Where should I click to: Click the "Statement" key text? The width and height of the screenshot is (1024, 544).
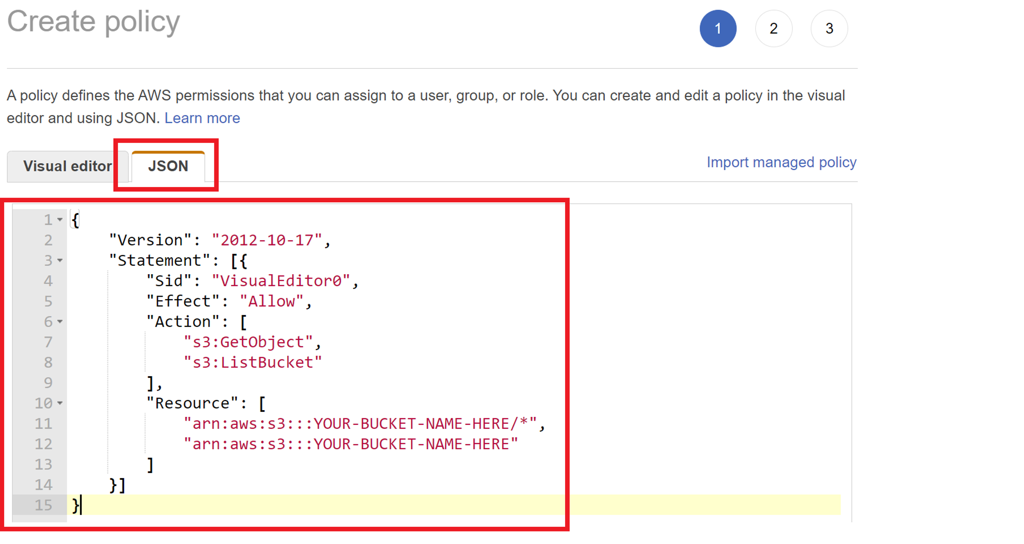tap(159, 260)
